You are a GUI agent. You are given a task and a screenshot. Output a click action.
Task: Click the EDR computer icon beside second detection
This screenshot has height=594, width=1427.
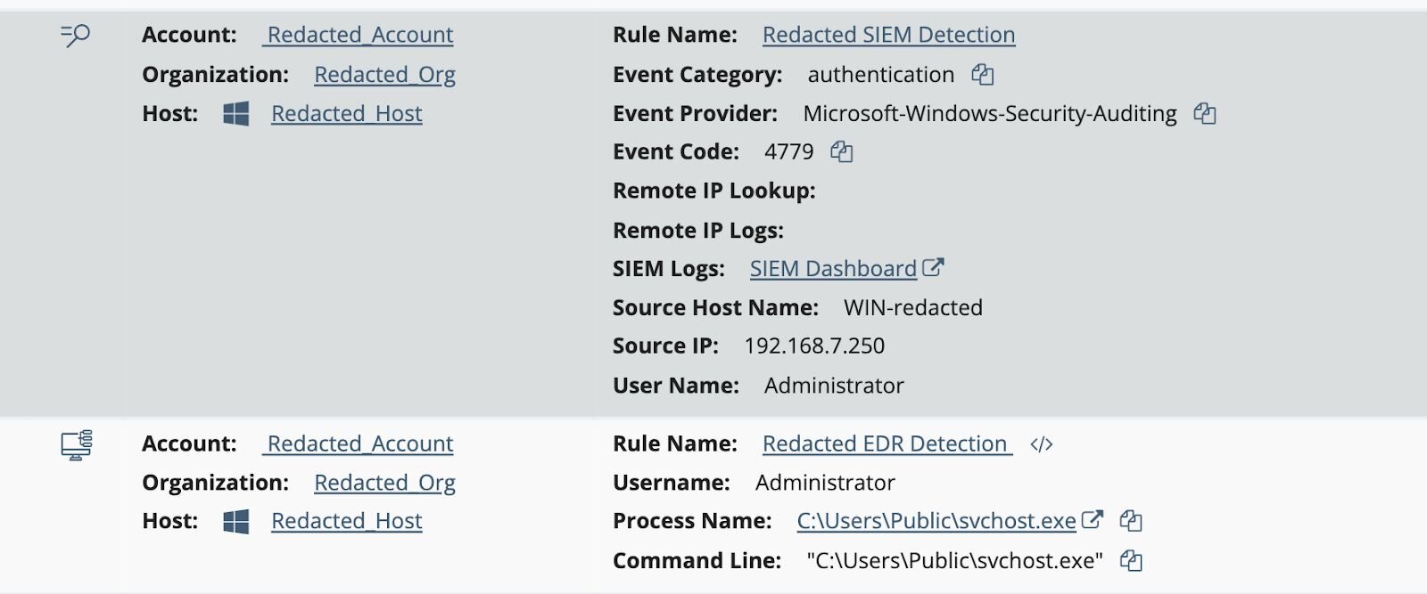[x=77, y=444]
